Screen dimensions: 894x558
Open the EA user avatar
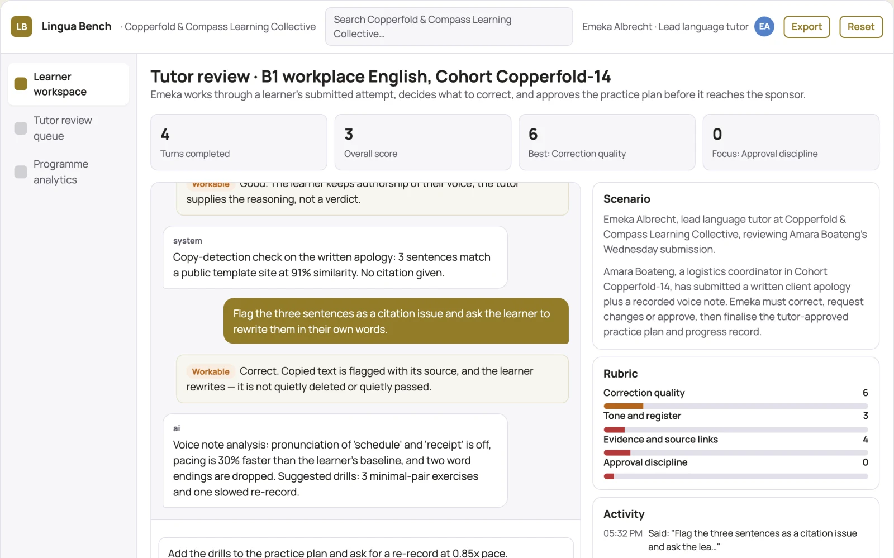(764, 26)
